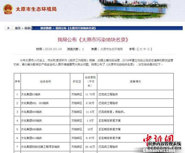This screenshot has height=153, width=185.
Task: Set font size to 小
Action: (148, 49)
